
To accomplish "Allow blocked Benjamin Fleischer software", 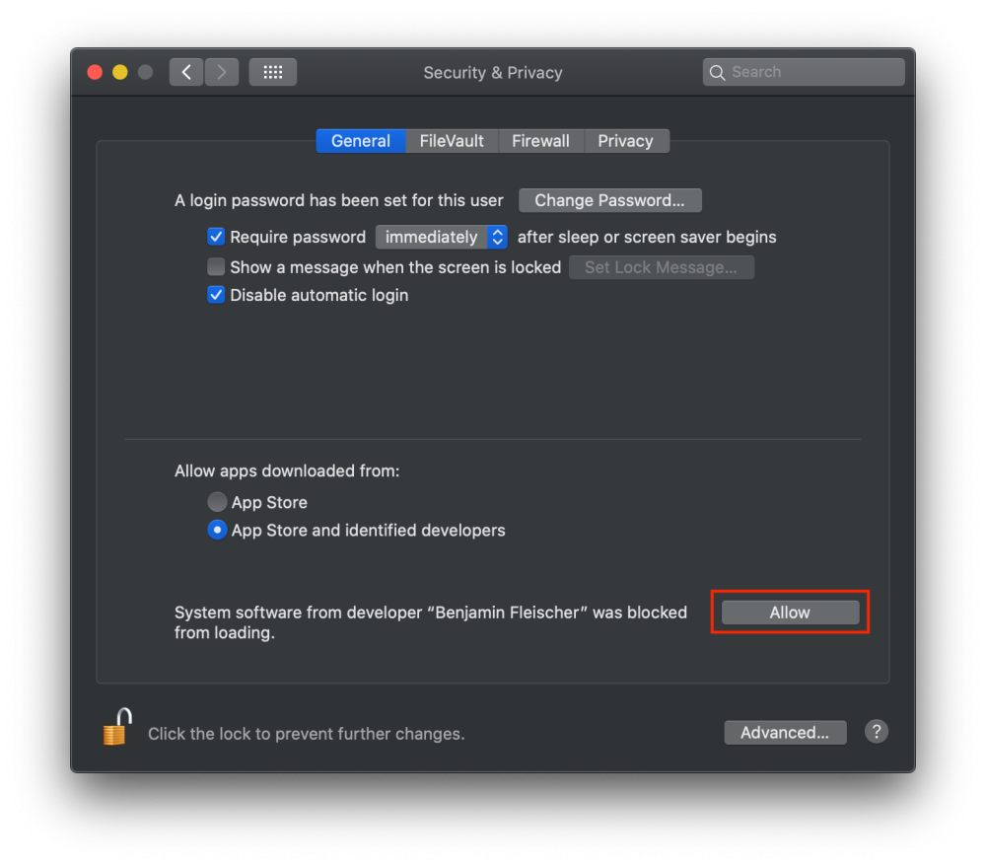I will click(x=790, y=613).
